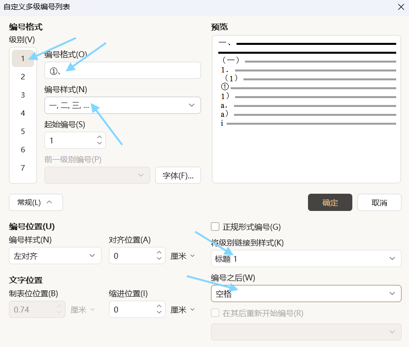
Task: Close the 自定义多级编号列表 dialog
Action: pos(400,6)
